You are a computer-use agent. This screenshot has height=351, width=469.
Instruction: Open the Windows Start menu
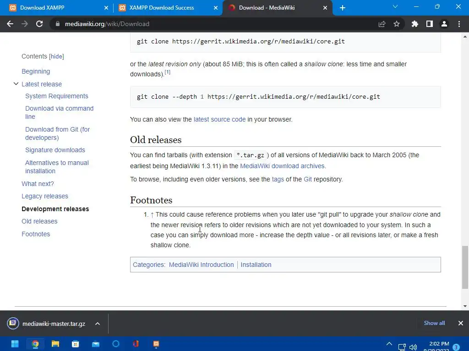(15, 344)
